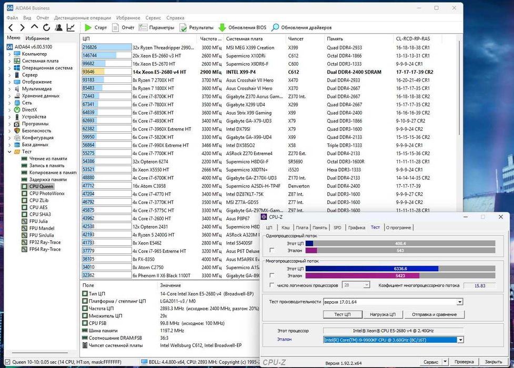The height and width of the screenshot is (368, 514).
Task: Select Множитель ЦП field row
Action: (170, 316)
